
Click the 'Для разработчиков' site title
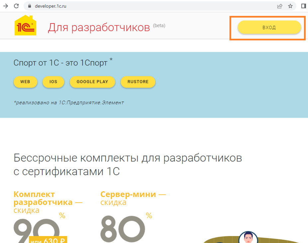99,27
